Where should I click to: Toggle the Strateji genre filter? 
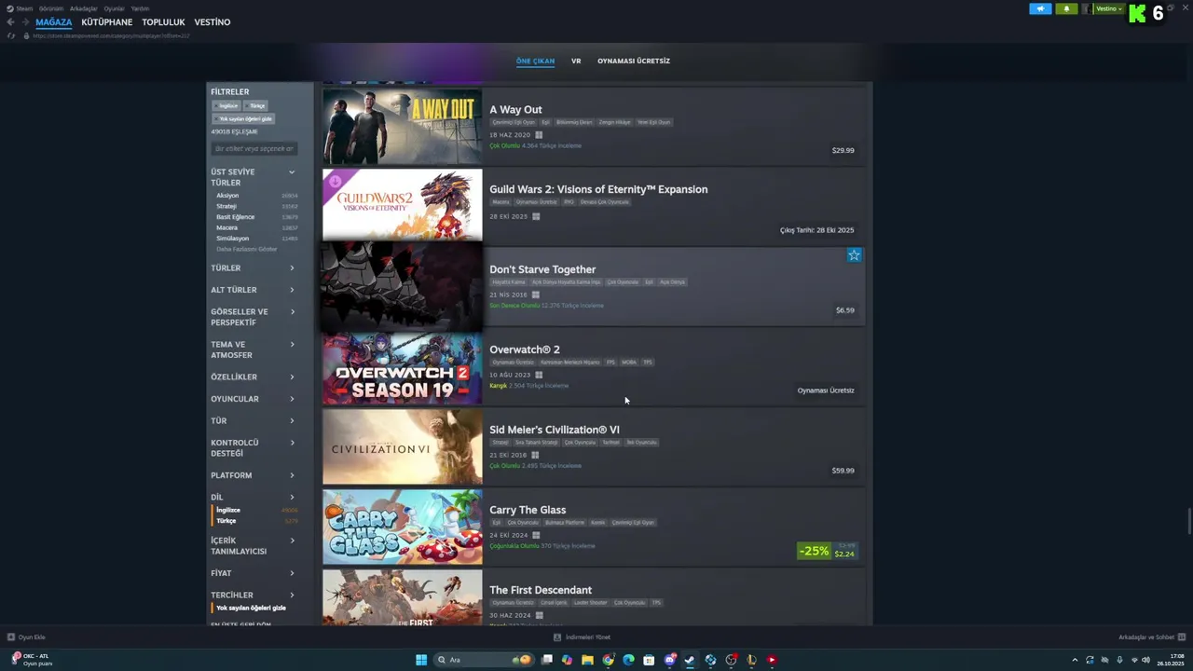tap(256, 206)
